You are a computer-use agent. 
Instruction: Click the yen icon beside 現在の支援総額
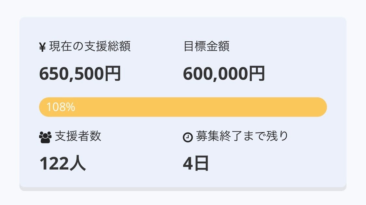42,48
